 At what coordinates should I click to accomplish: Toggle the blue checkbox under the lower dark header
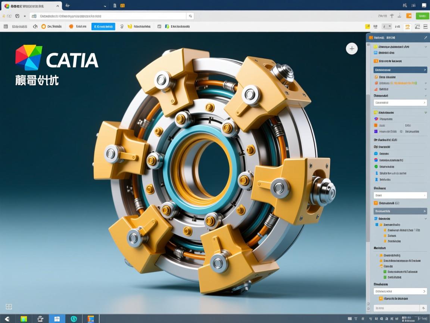(x=377, y=225)
